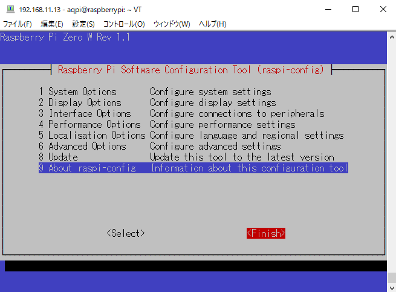Click the vertical scrollbar track

[x=392, y=162]
